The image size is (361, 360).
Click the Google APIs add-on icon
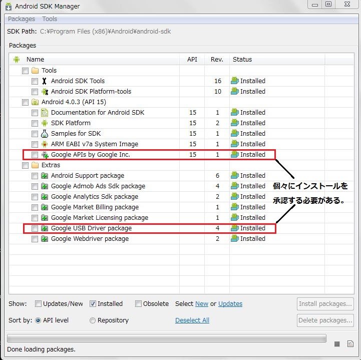coord(45,155)
